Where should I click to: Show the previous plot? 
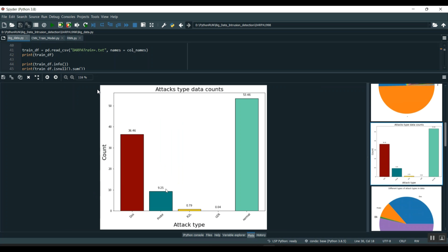47,77
